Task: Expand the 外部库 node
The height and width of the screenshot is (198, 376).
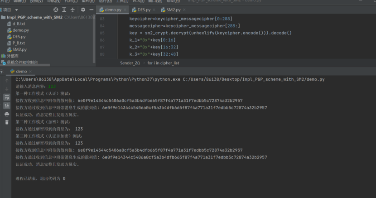Action: (x=13, y=56)
